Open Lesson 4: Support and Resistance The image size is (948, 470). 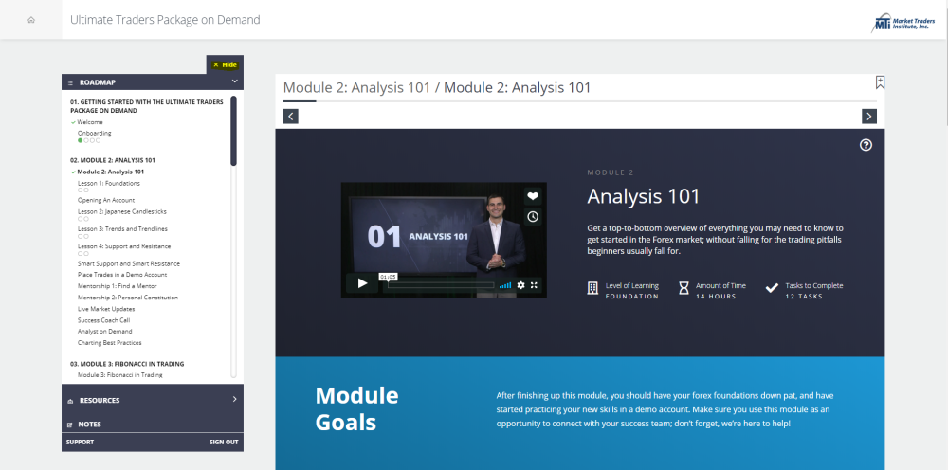pyautogui.click(x=124, y=246)
